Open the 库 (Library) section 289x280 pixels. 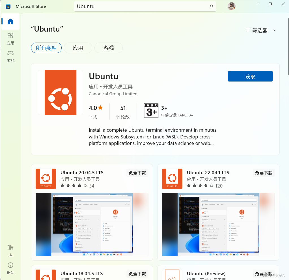[x=10, y=251]
